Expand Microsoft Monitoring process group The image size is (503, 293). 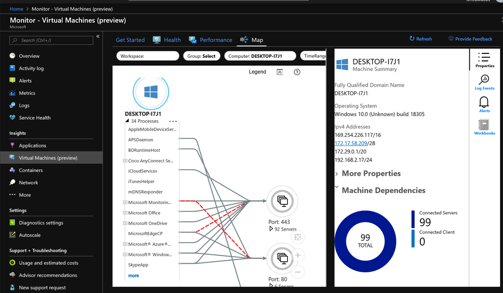click(125, 202)
